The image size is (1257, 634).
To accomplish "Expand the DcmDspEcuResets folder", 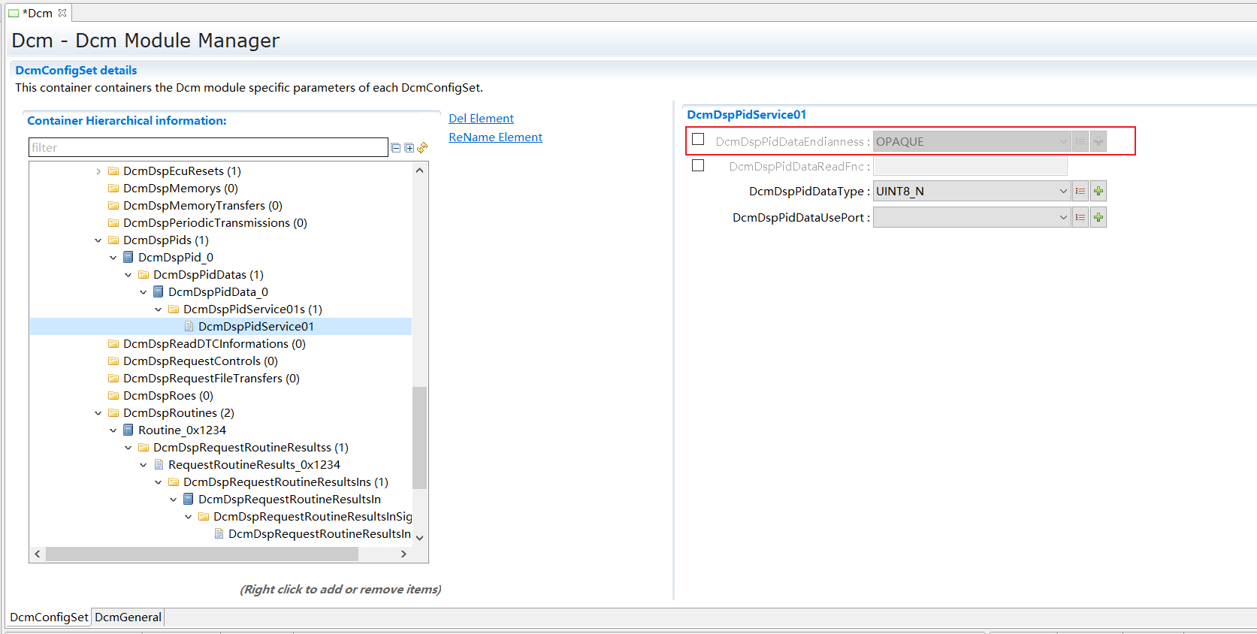I will 98,171.
